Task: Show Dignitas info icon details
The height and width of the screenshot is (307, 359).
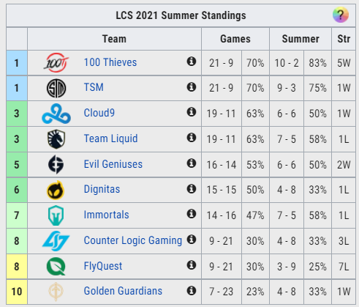Action: 192,188
